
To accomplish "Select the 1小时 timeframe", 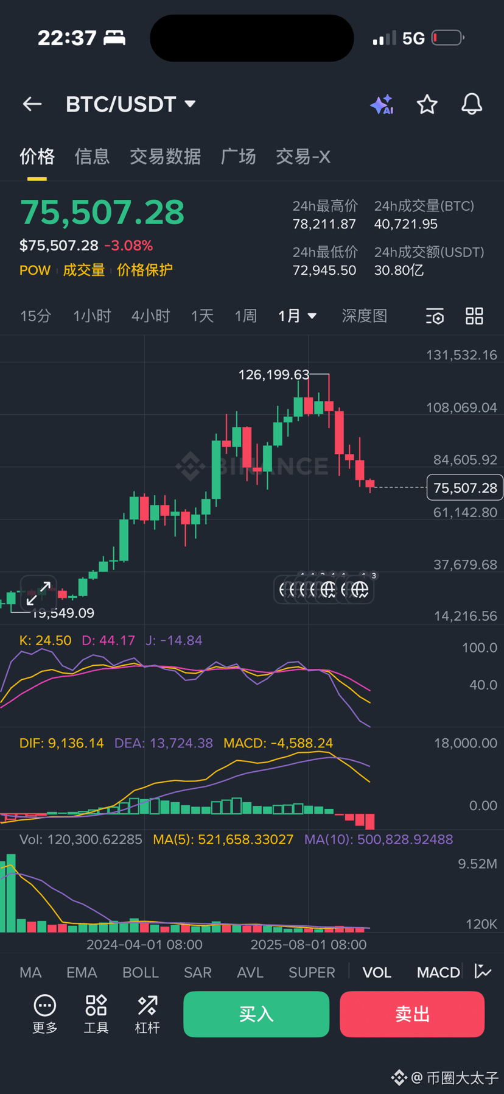I will tap(92, 316).
